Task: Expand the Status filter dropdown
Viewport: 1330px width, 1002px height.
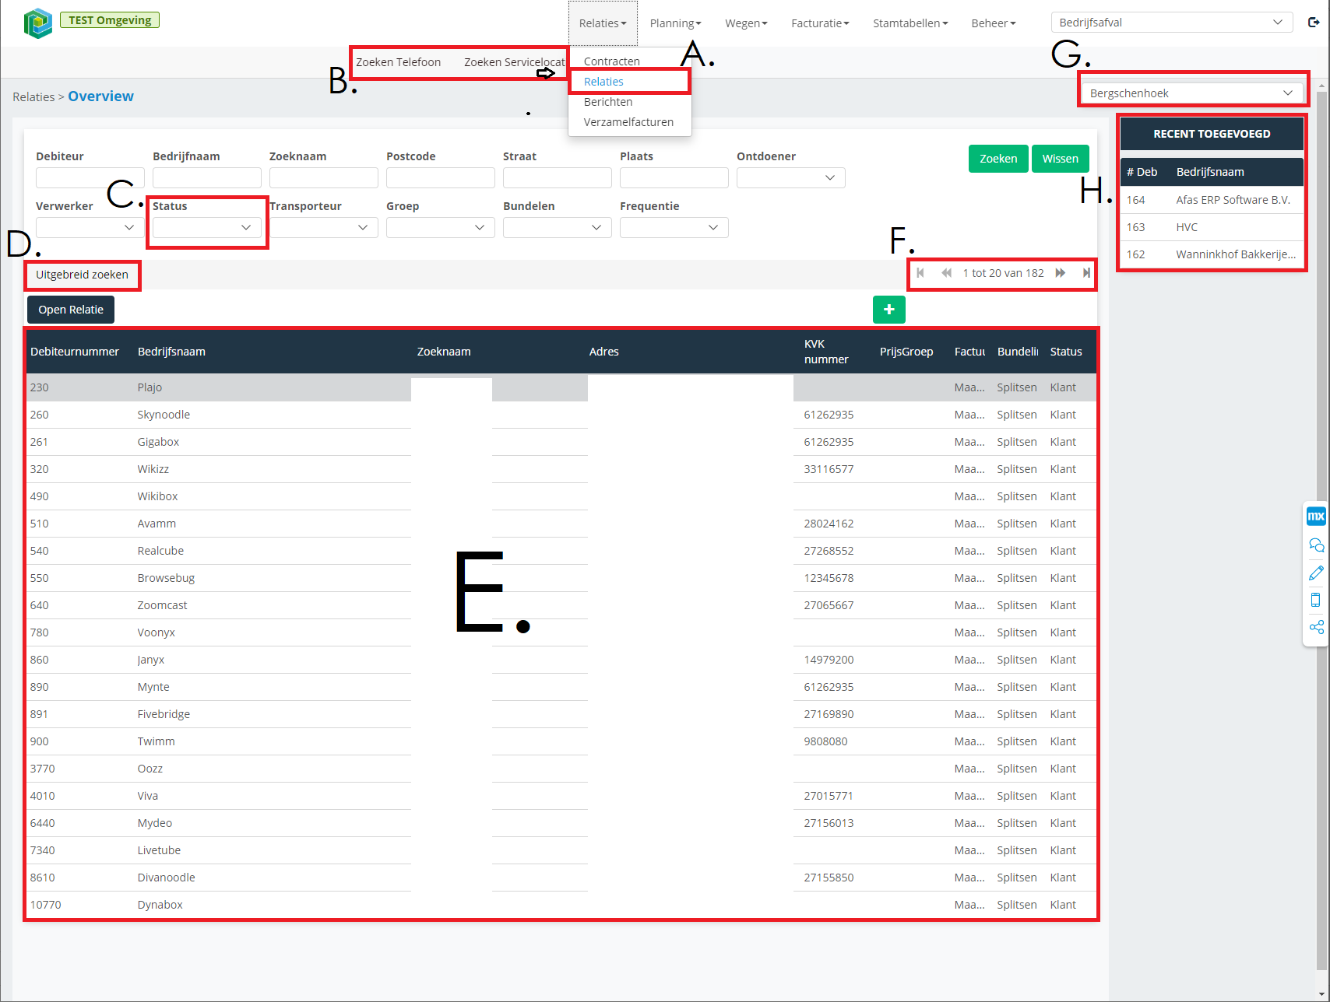Action: (x=206, y=228)
